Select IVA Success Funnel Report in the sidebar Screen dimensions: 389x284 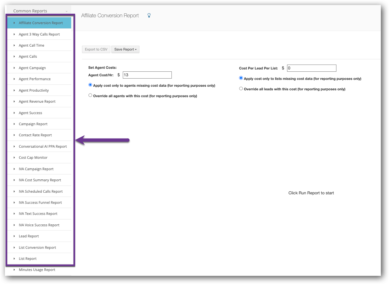coord(39,202)
